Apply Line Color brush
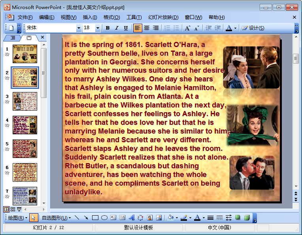This screenshot has height=235, width=302. point(184,218)
